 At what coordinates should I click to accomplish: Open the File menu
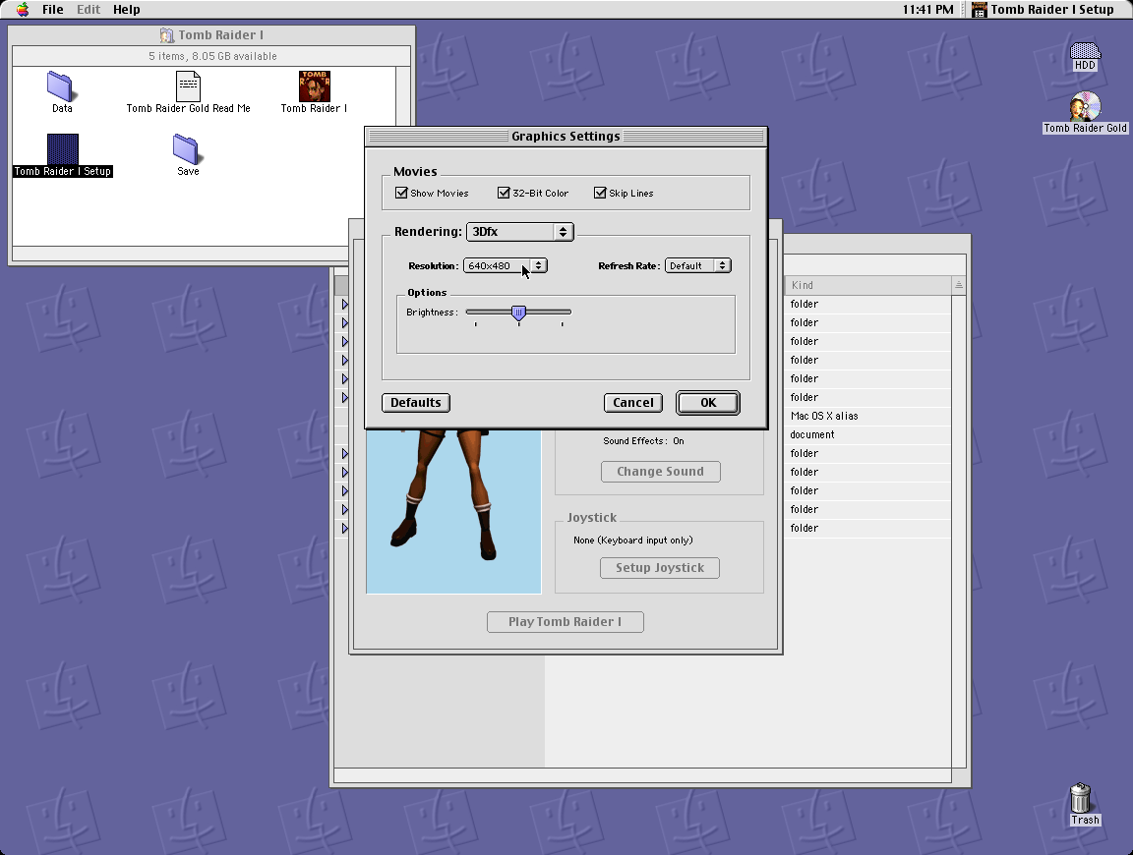pyautogui.click(x=53, y=10)
